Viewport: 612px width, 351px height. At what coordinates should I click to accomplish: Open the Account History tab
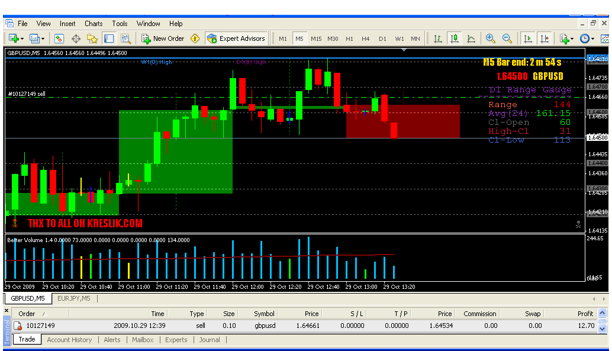point(69,340)
